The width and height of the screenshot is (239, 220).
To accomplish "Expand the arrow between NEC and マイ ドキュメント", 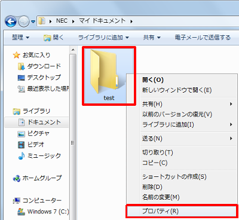I will pos(73,21).
